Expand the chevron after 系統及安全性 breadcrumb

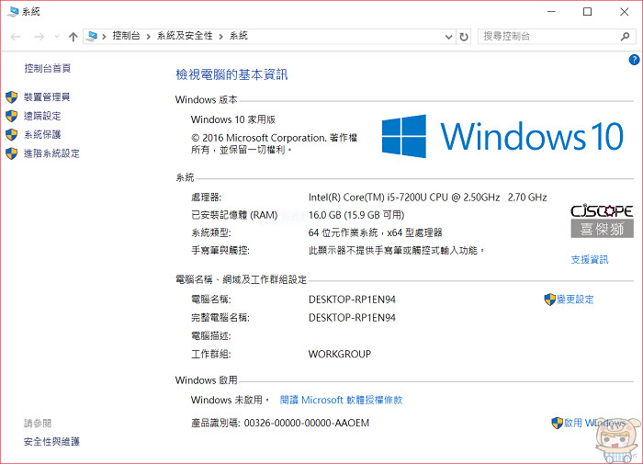point(220,37)
